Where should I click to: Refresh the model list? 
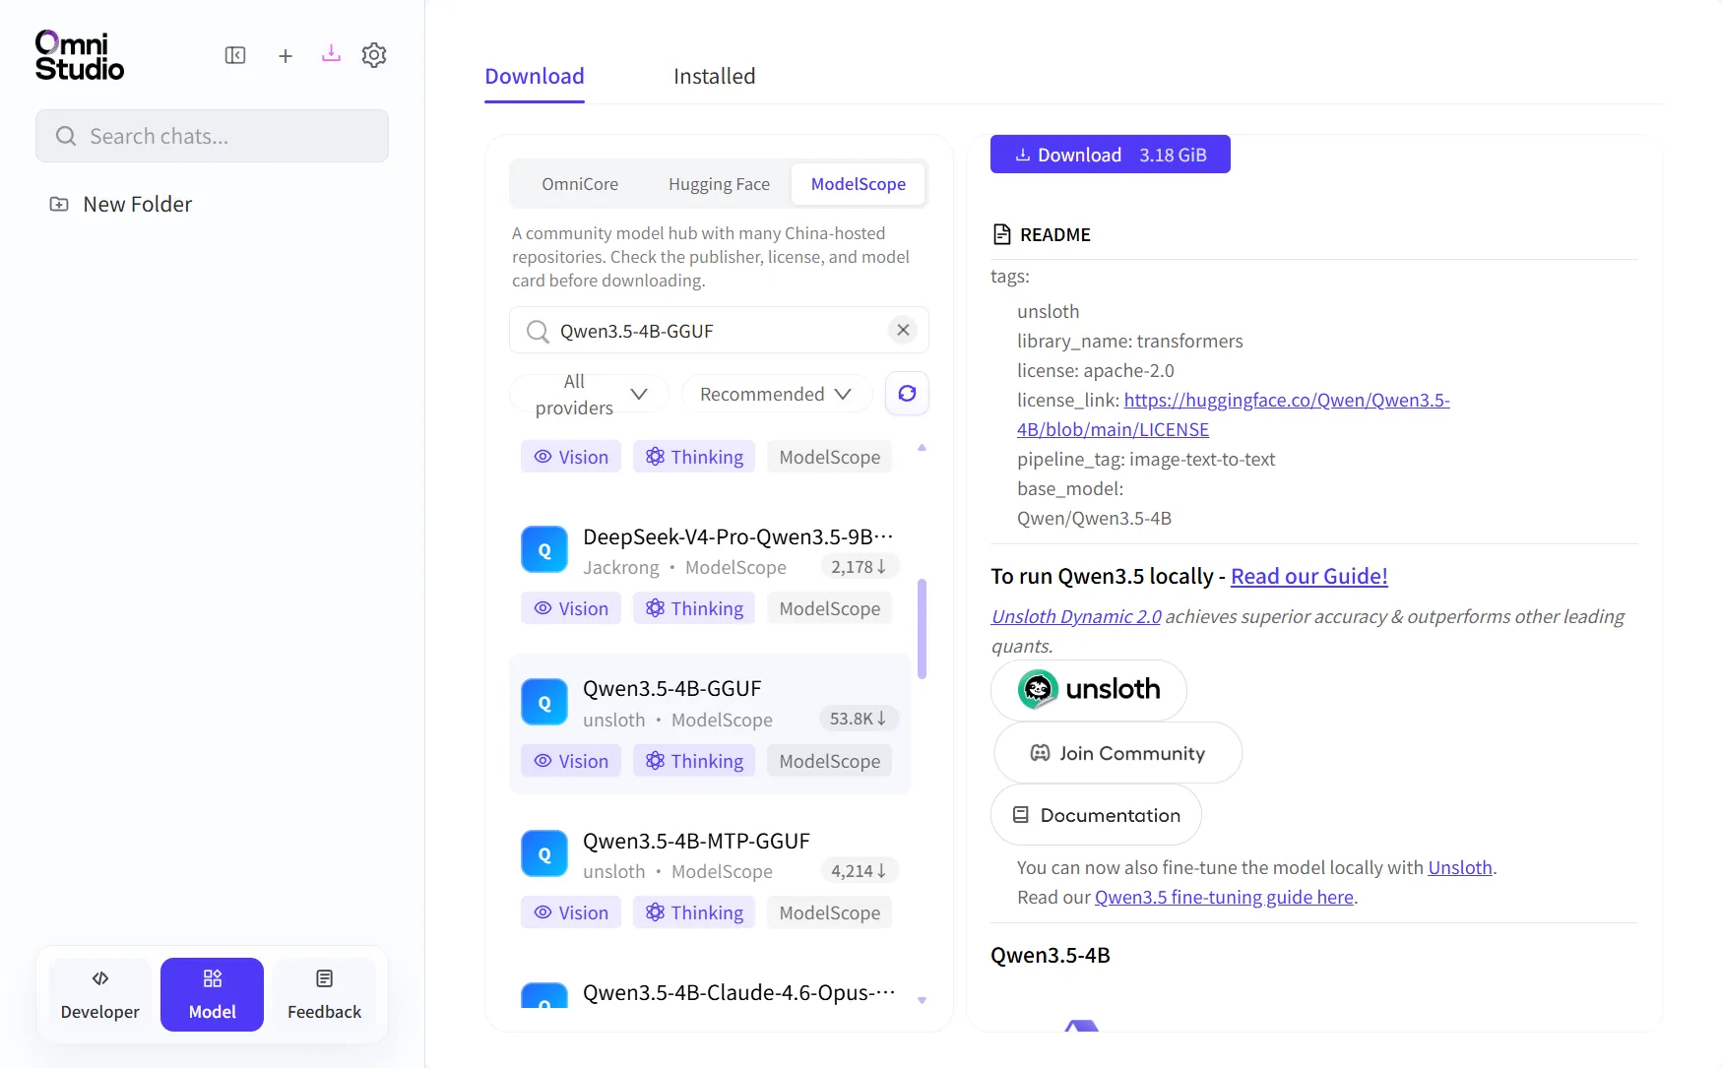point(907,394)
